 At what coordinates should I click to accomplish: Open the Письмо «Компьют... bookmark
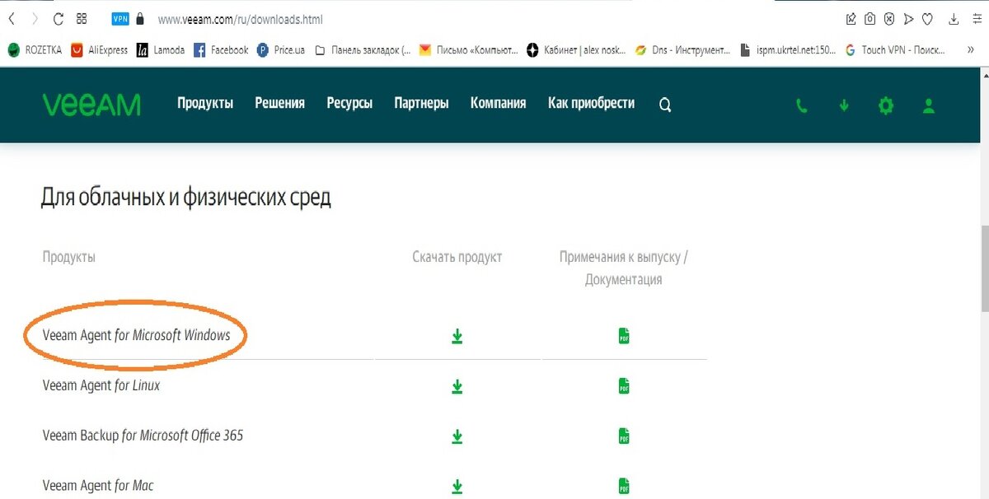[469, 50]
